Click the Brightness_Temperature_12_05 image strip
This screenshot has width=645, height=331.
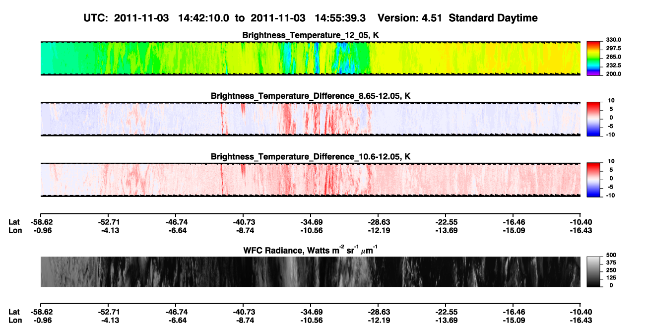310,58
